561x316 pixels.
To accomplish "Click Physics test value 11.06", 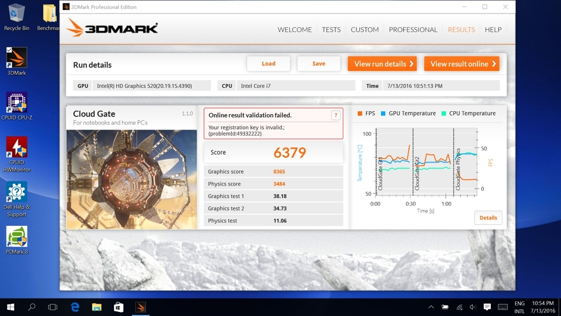I will (x=280, y=221).
